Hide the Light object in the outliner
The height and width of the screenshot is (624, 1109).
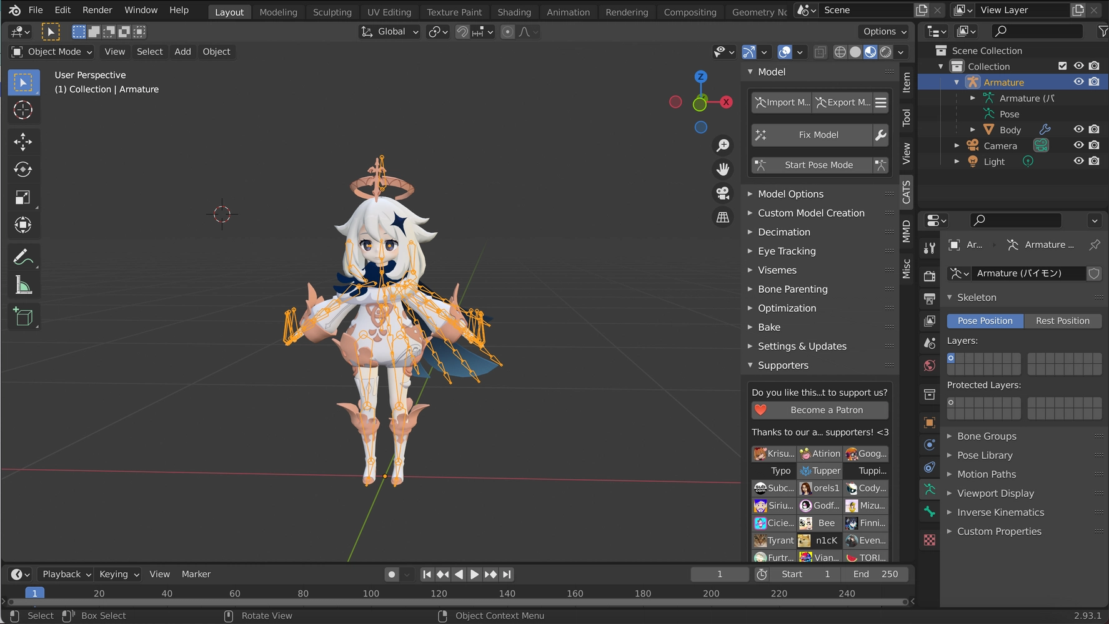click(1078, 161)
